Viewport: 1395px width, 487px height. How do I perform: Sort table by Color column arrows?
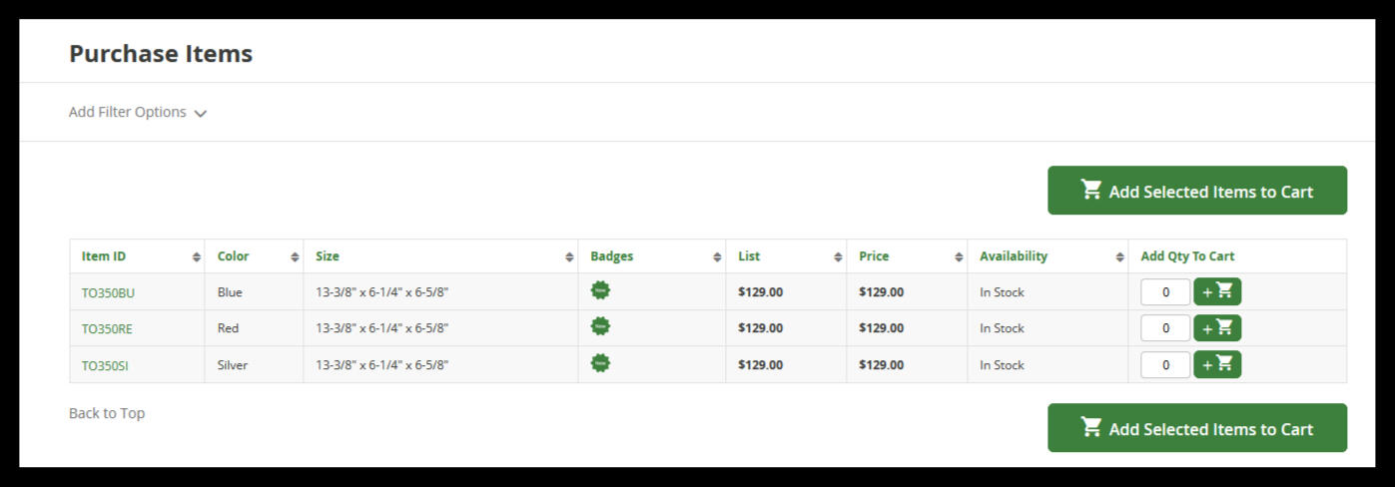[x=295, y=257]
